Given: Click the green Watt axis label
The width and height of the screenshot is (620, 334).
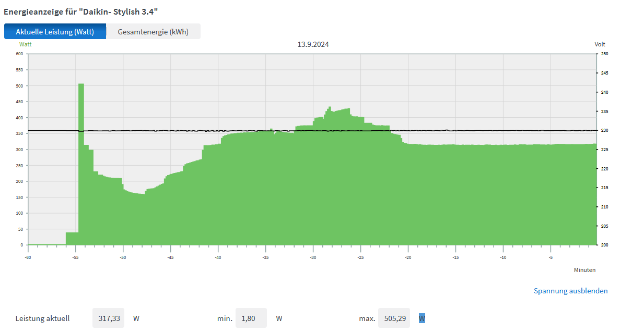Looking at the screenshot, I should tap(26, 44).
